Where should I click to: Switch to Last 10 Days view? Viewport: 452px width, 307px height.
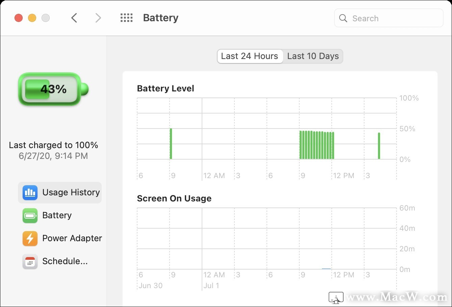click(x=313, y=56)
